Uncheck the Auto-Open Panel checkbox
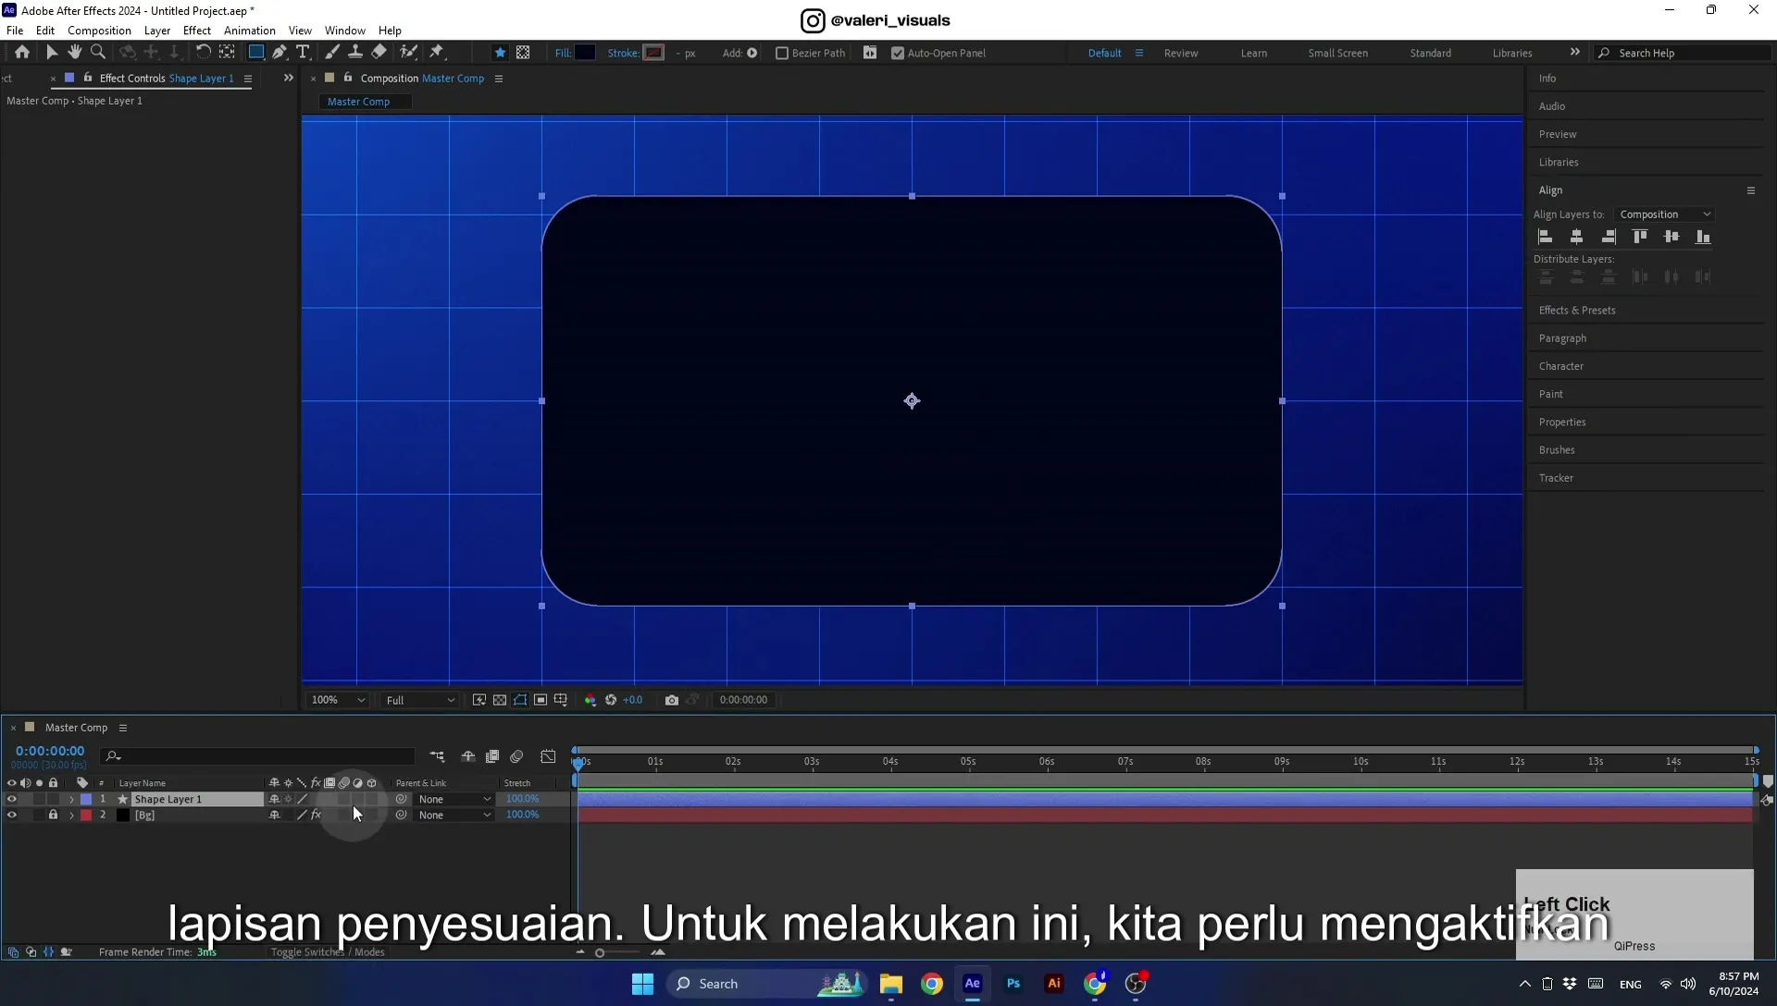 (x=898, y=53)
